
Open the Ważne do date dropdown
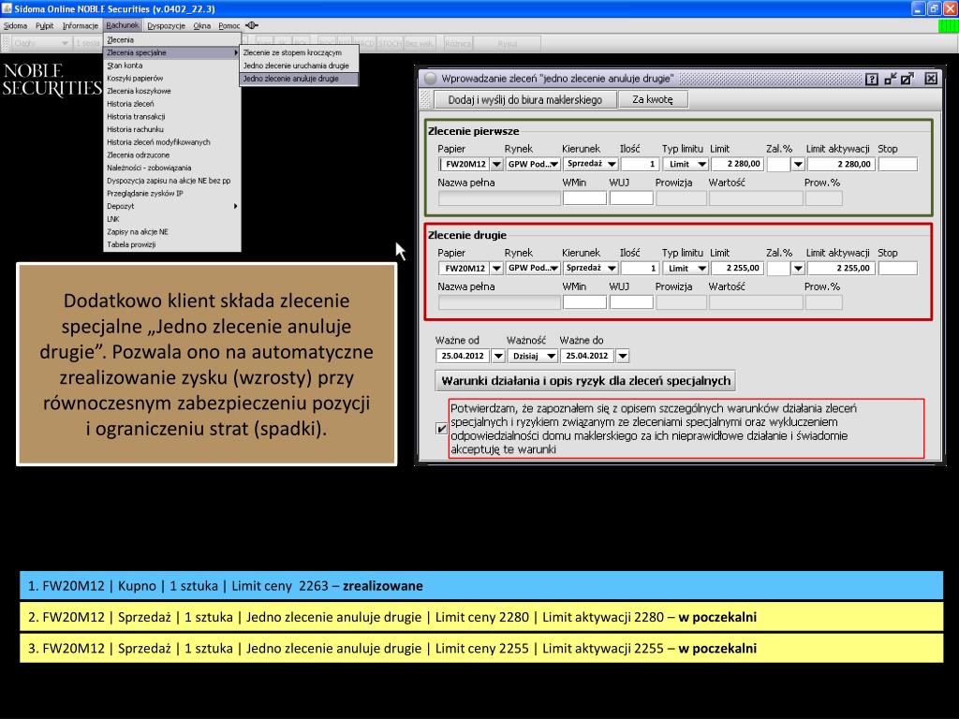(623, 356)
